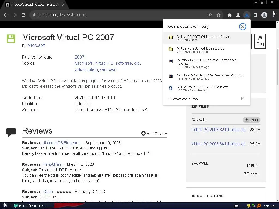Screen dimensions: 279x209
Task: Open the software topic link
Action: (x=124, y=63)
